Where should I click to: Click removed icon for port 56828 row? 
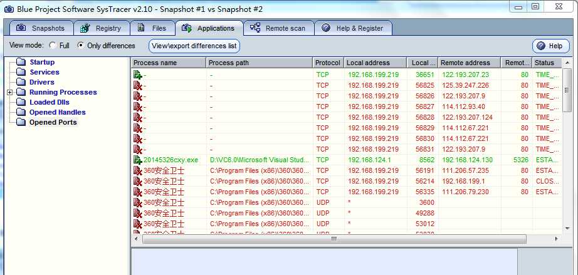point(138,118)
